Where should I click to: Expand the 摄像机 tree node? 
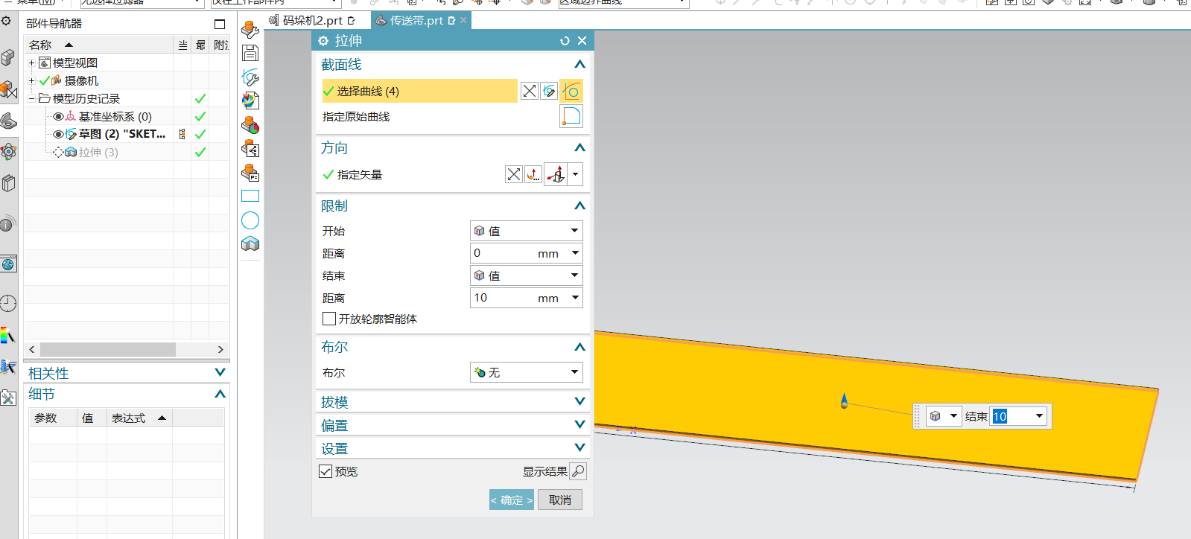(32, 80)
